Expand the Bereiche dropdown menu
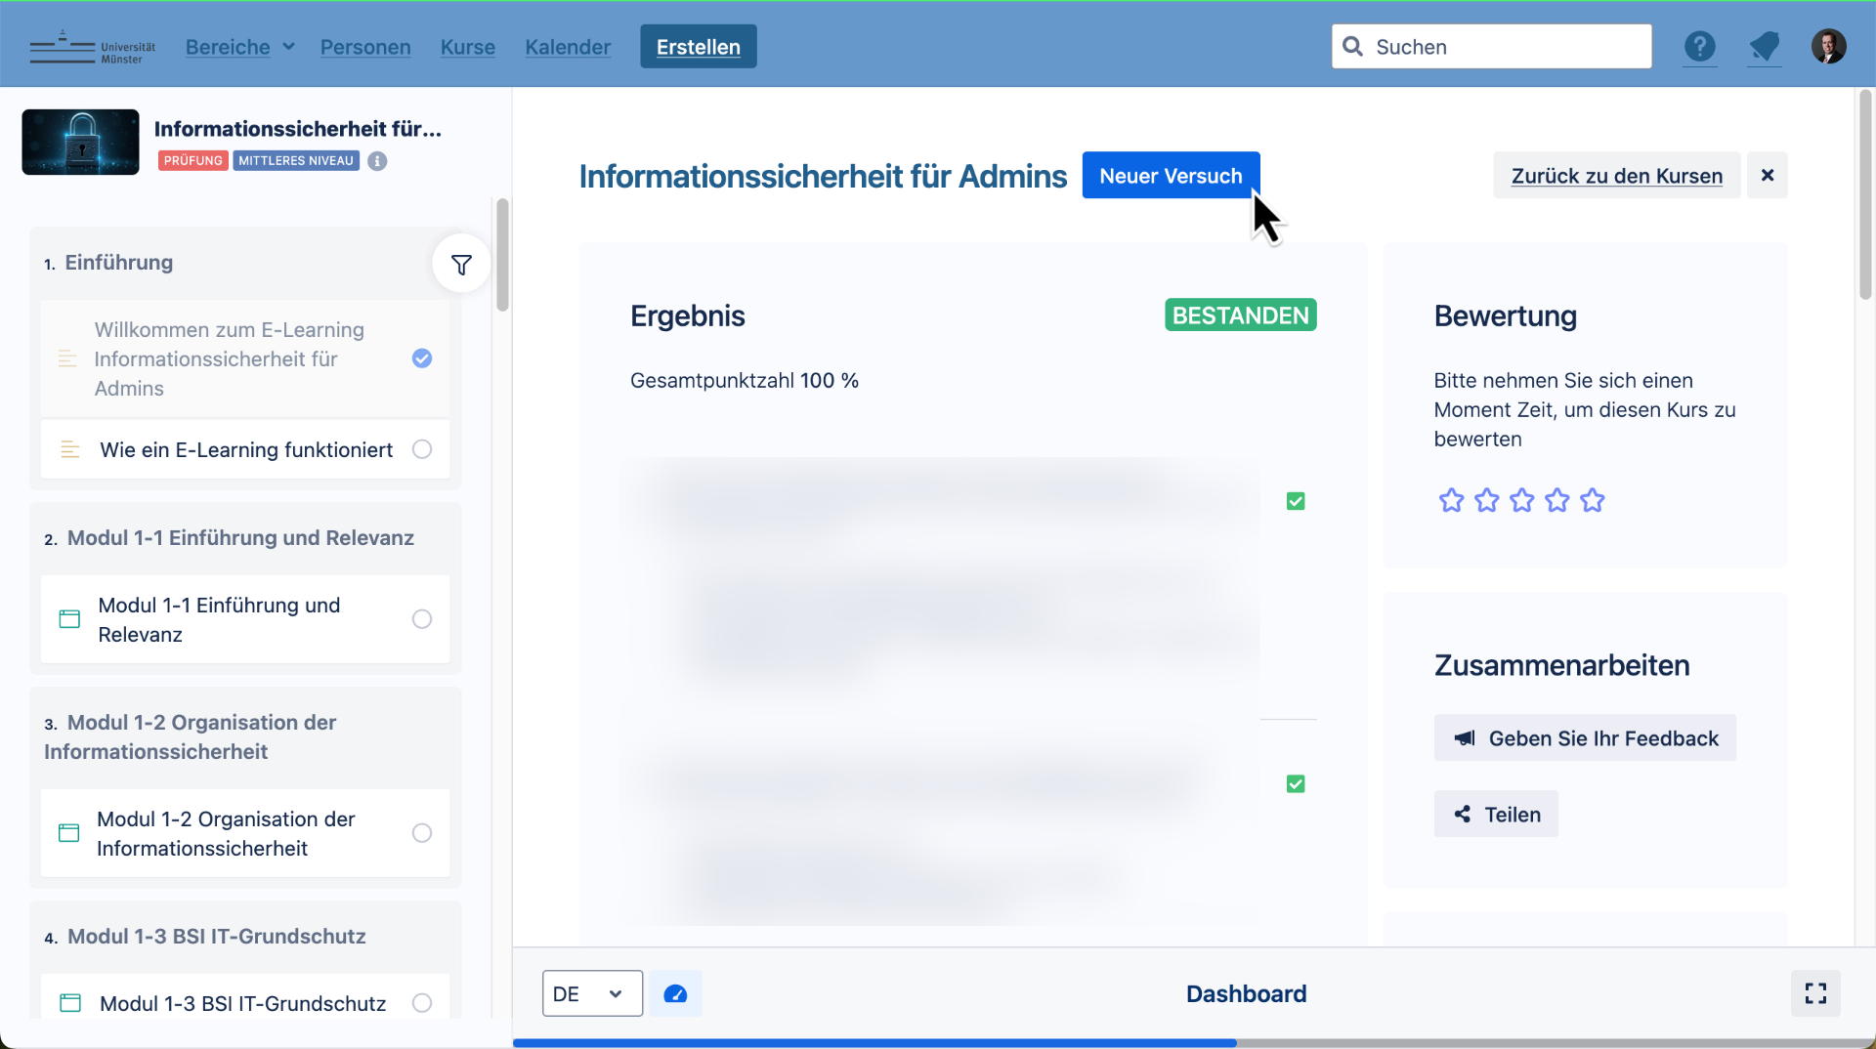 (x=239, y=47)
